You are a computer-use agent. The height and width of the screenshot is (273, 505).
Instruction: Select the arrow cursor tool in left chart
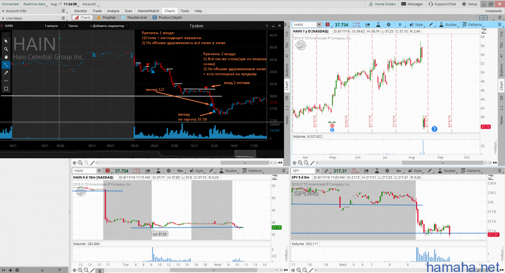[x=6, y=41]
